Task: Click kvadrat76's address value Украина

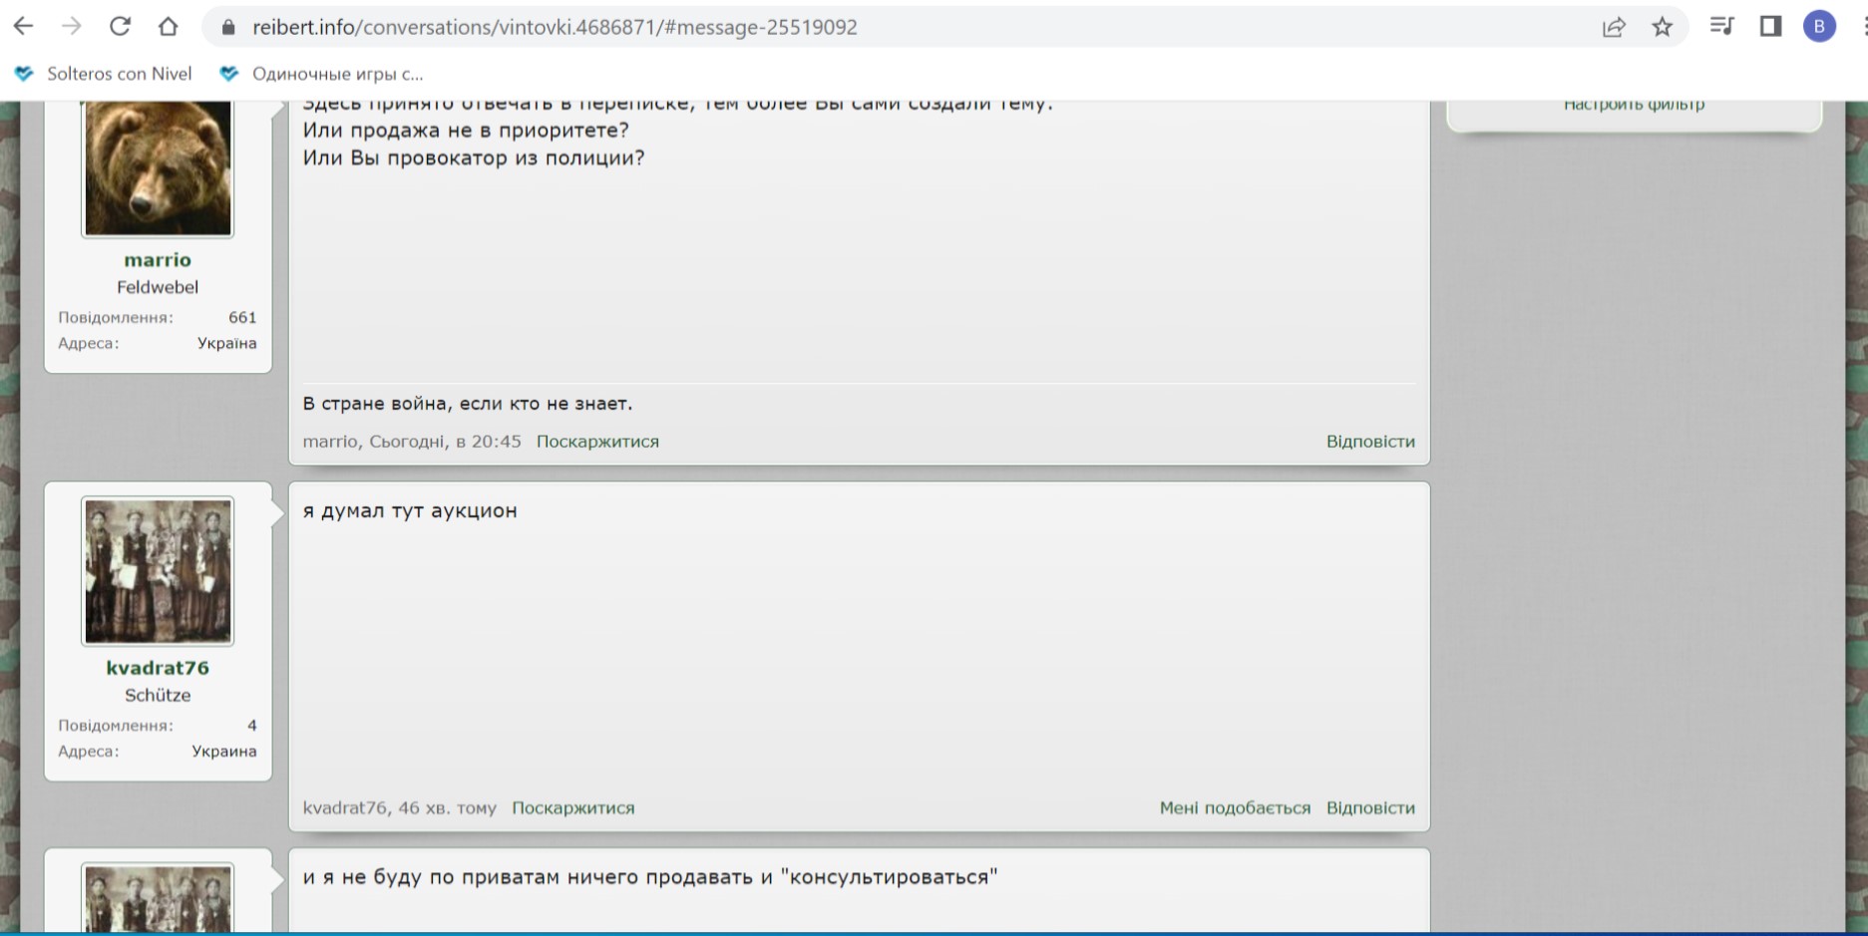Action: pyautogui.click(x=224, y=752)
